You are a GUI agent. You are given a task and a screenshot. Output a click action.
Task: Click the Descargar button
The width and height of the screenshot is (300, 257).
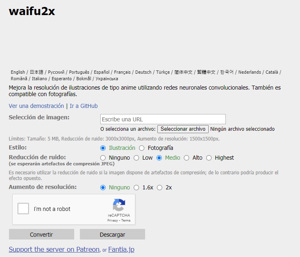tap(112, 234)
